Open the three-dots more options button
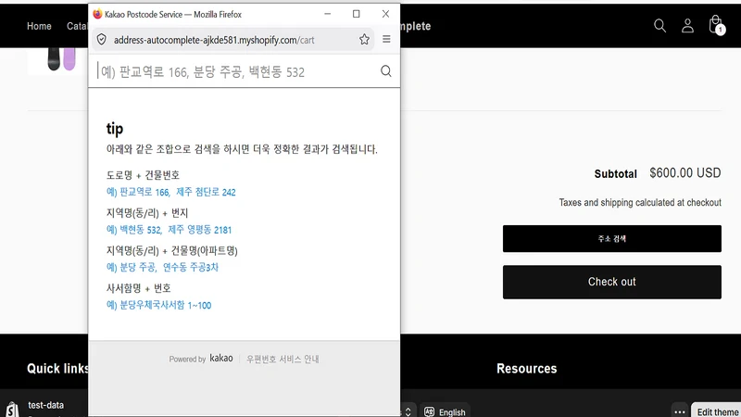The width and height of the screenshot is (741, 417). 680,411
